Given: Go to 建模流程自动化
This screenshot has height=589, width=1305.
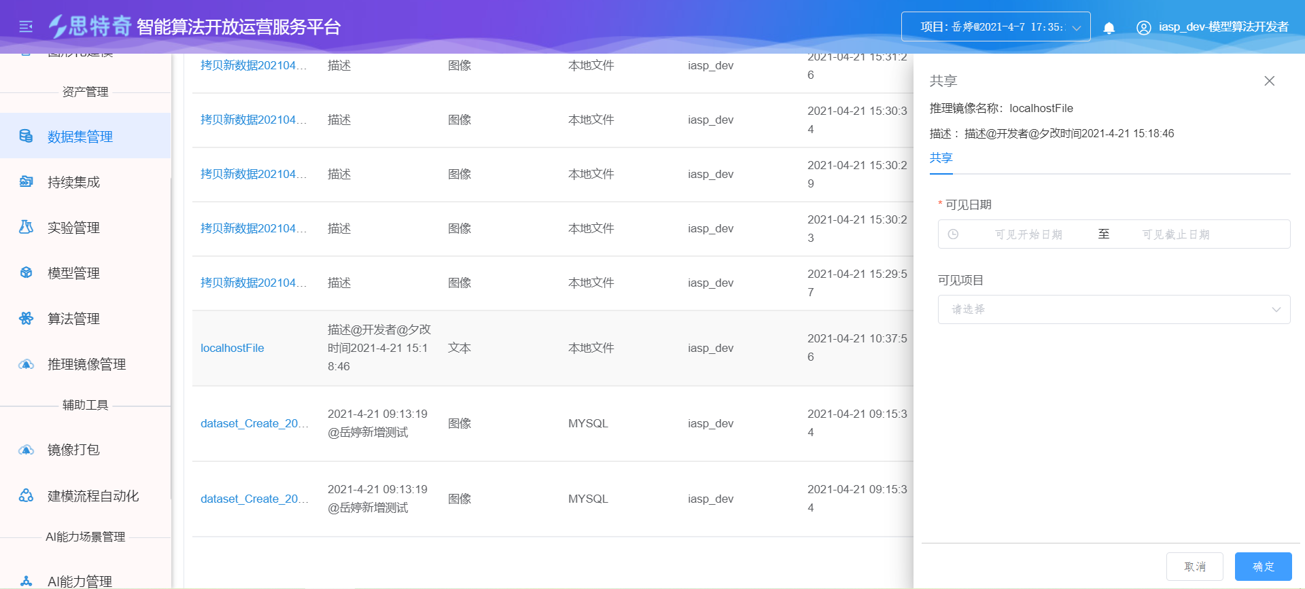Looking at the screenshot, I should [x=85, y=495].
